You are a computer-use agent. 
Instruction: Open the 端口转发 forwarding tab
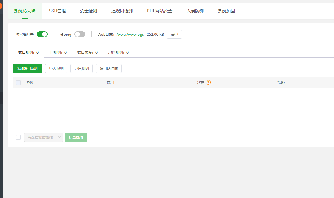[x=88, y=52]
